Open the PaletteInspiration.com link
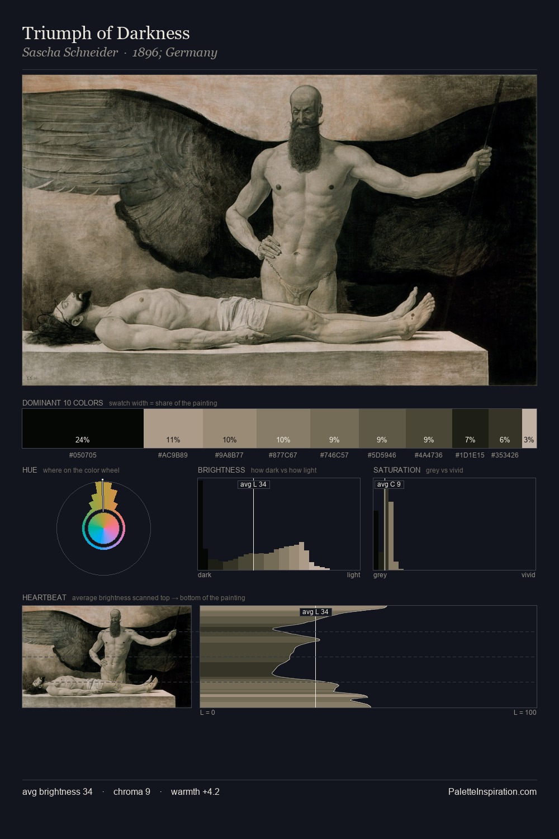 click(x=492, y=792)
